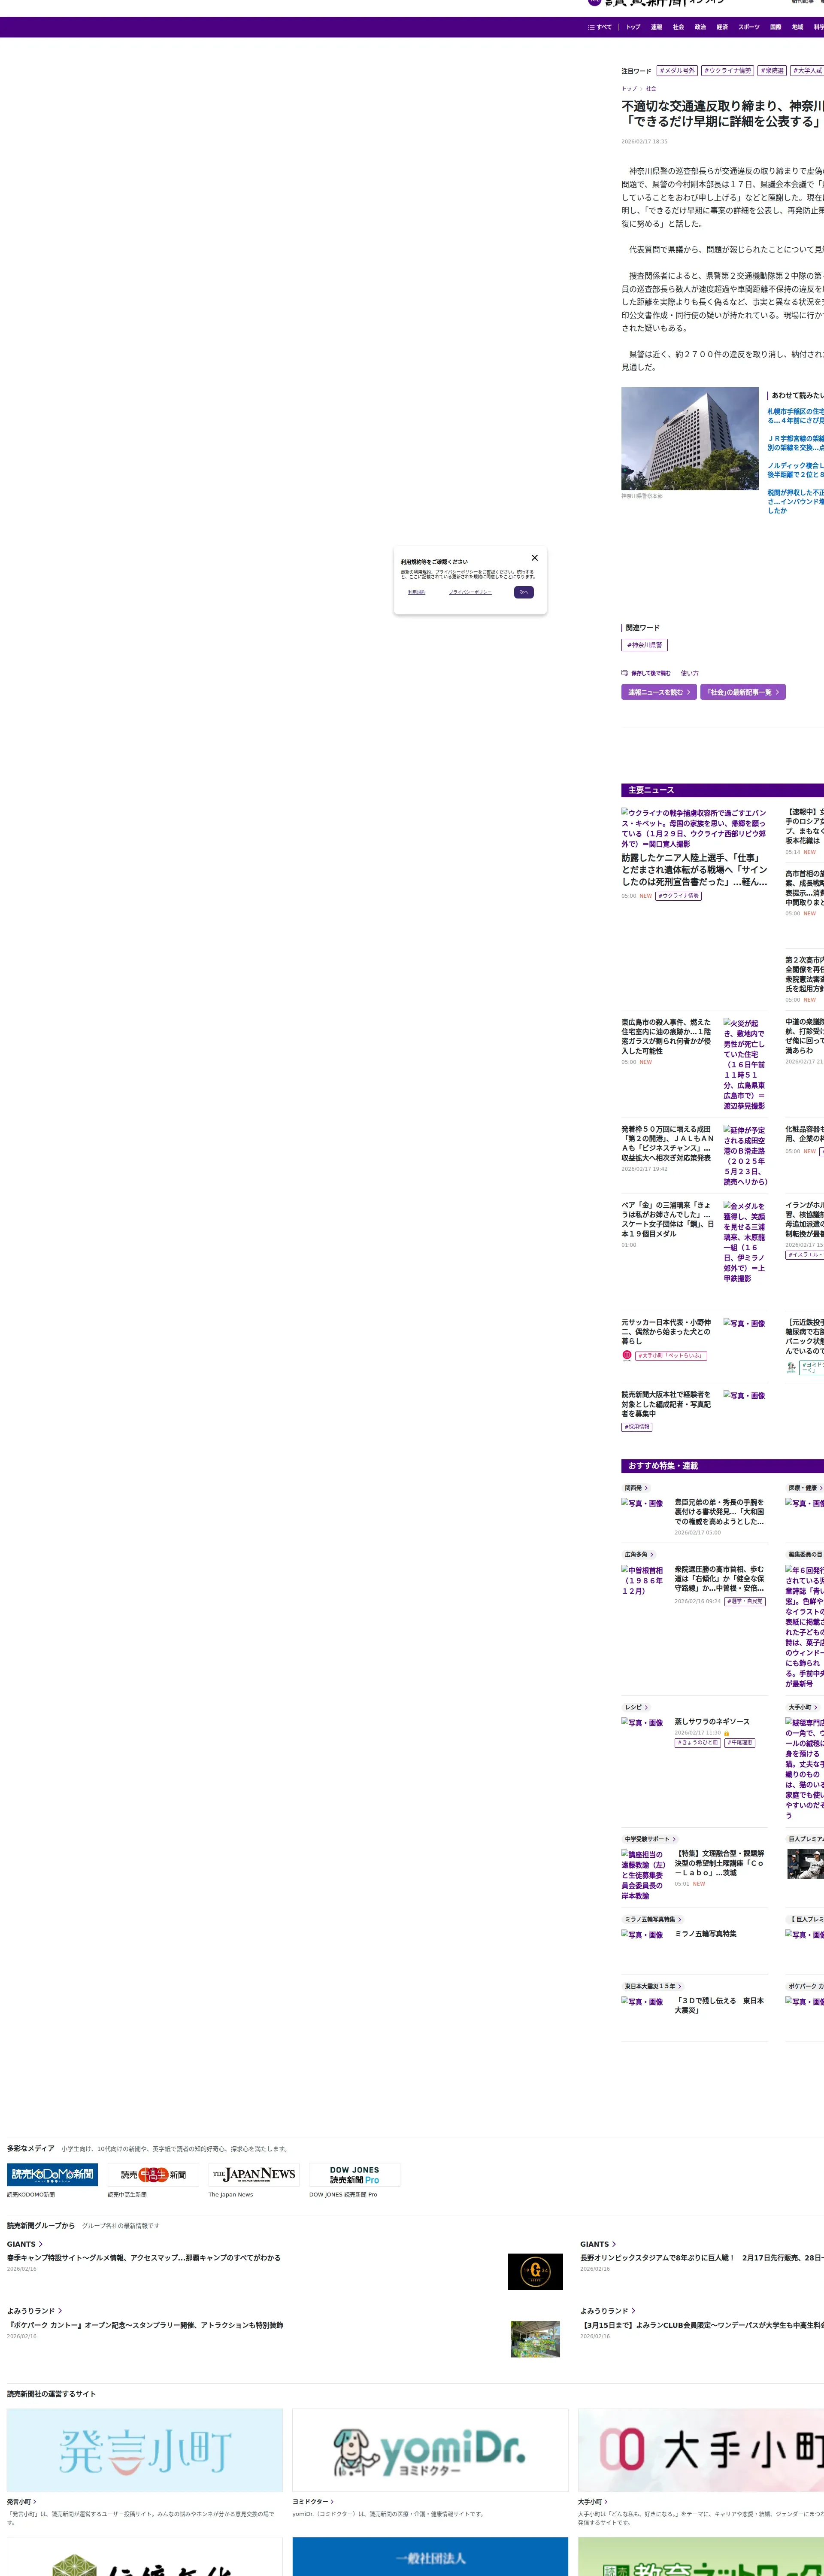
Task: Open the 国際 navigation section
Action: (776, 27)
